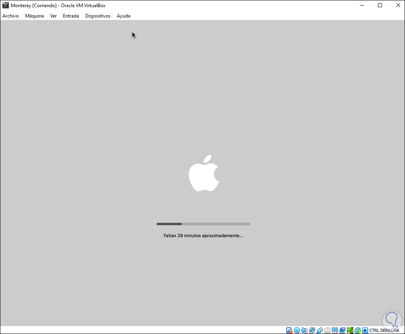Click the hard disk activity status icon
This screenshot has width=405, height=334.
click(289, 330)
